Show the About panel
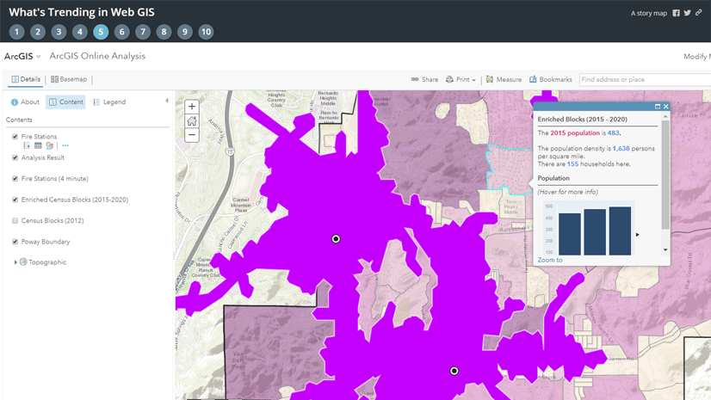711x400 pixels. click(25, 102)
